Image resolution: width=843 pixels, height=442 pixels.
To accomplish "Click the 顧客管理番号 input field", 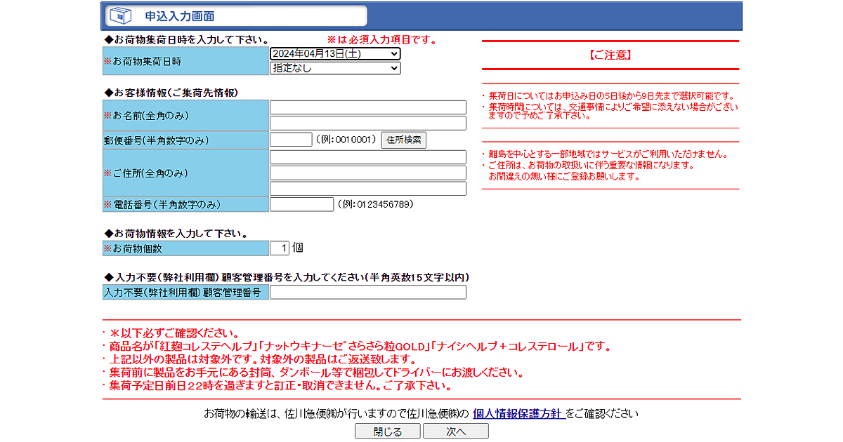I will point(367,292).
